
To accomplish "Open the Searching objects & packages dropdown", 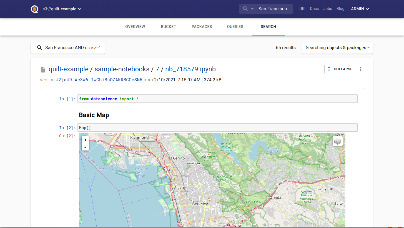I will [x=337, y=48].
